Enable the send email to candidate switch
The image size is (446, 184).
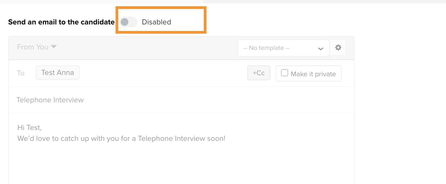[129, 22]
